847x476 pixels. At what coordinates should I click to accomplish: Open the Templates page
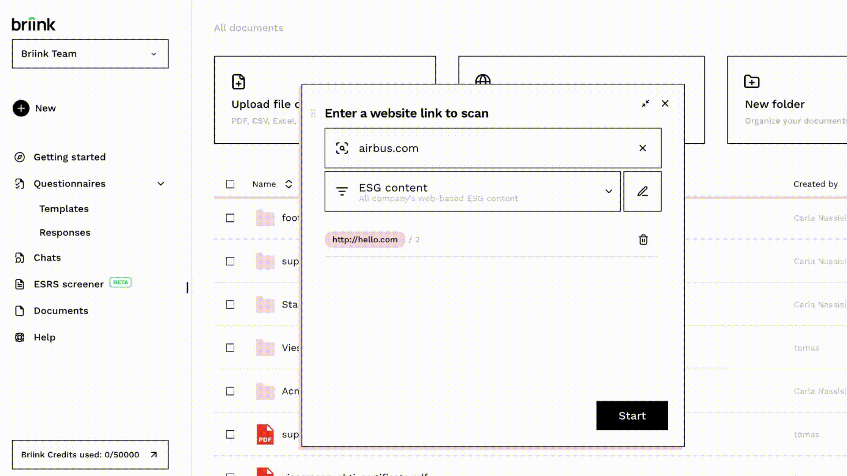click(x=64, y=208)
